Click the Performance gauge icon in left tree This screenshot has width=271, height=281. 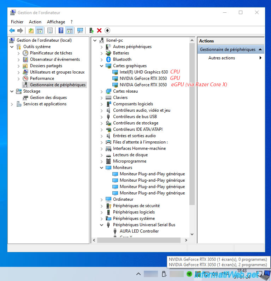[x=25, y=78]
